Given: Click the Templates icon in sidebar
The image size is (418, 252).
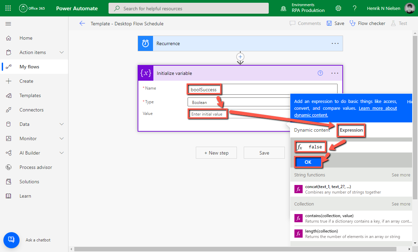Looking at the screenshot, I should [9, 95].
